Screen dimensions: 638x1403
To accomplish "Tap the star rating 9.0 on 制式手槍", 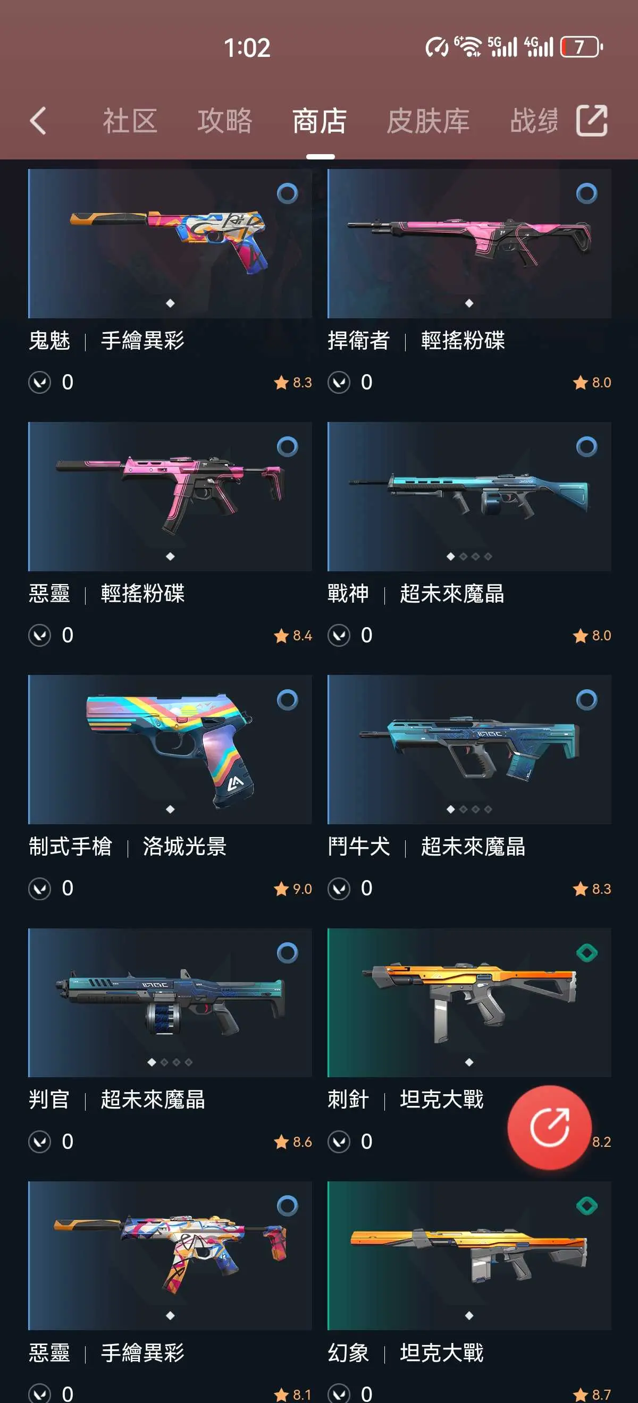I will tap(293, 889).
